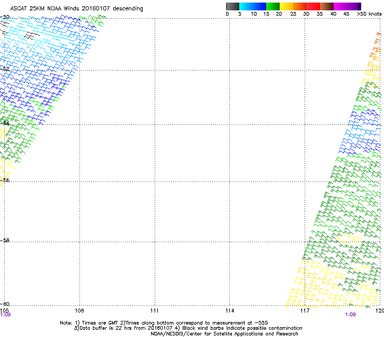Click the '45' label under the color bar
Image resolution: width=384 pixels, height=337 pixels.
point(346,14)
